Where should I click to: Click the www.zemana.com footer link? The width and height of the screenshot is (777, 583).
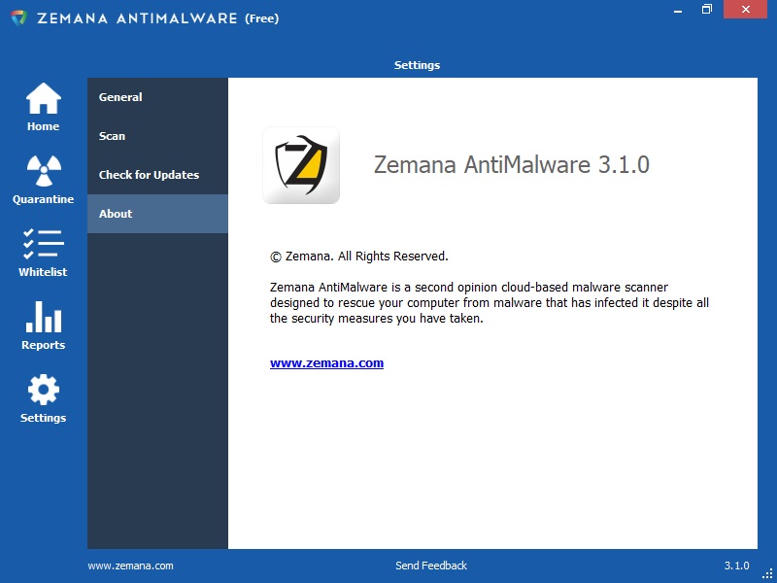[x=130, y=566]
